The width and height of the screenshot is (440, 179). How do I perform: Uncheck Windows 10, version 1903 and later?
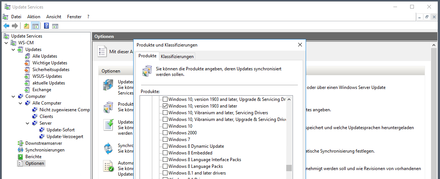[x=165, y=106]
